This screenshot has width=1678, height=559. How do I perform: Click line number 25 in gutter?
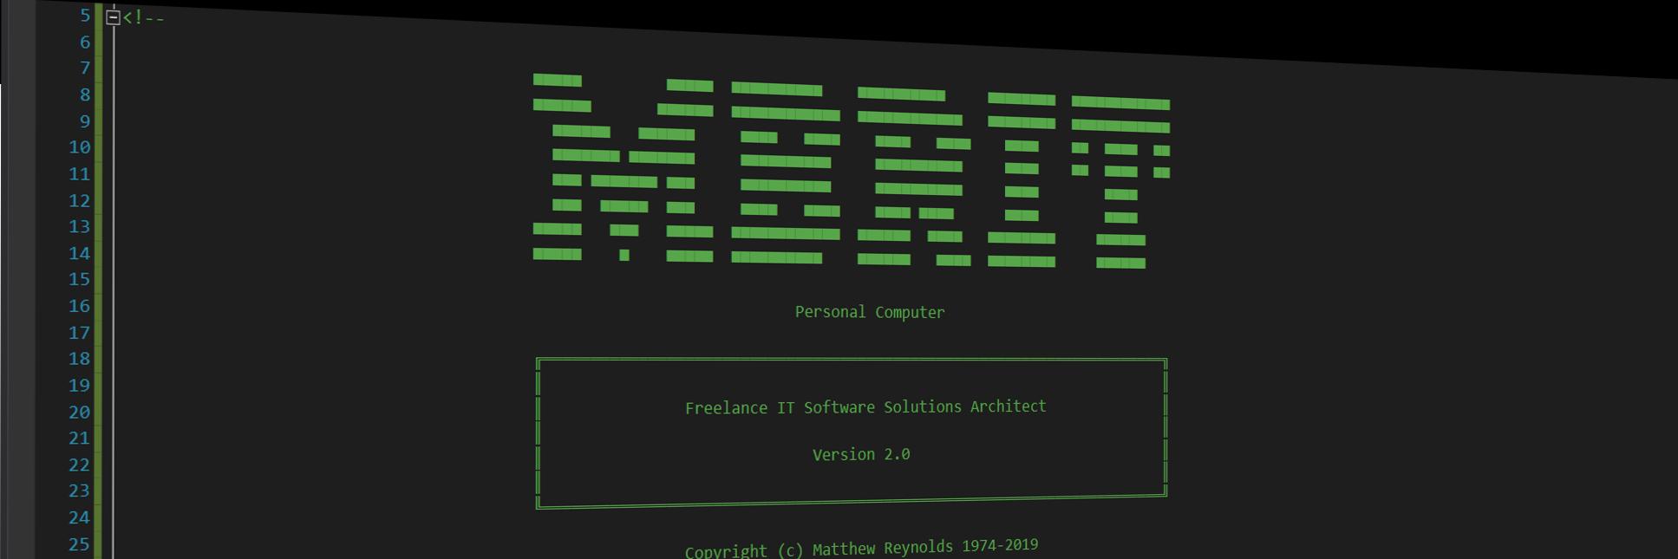point(80,544)
